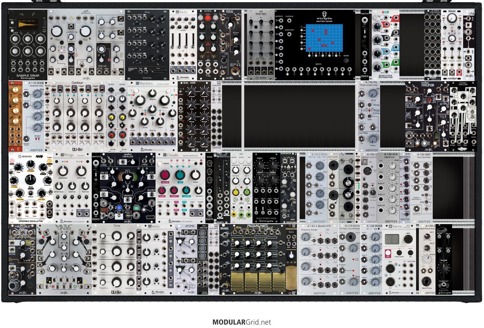Select the Doepfer A-196 PLL module
The width and height of the screenshot is (484, 328).
369,116
